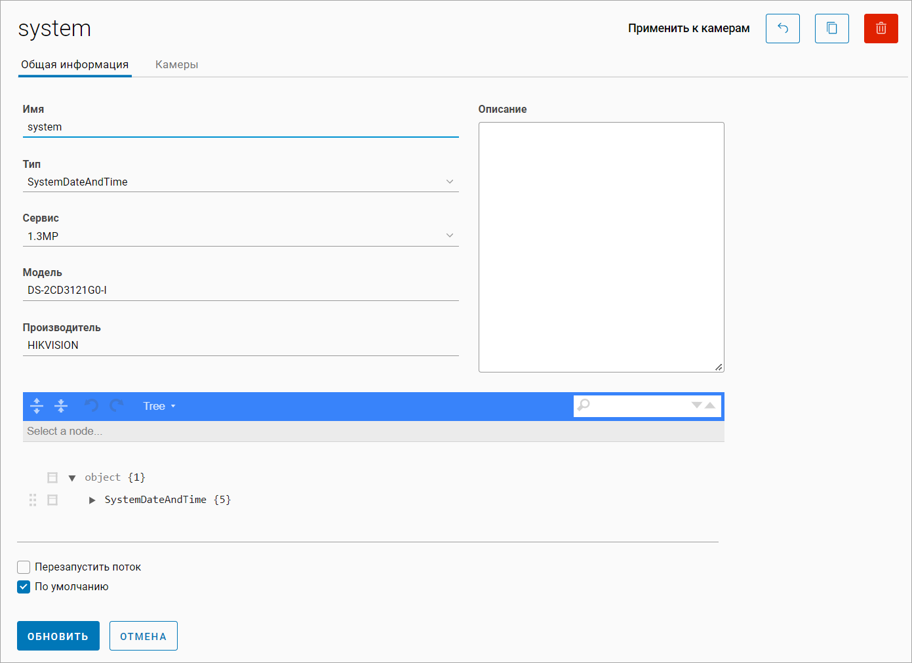Enable the Перезапустить поток checkbox
The height and width of the screenshot is (663, 912).
point(24,567)
